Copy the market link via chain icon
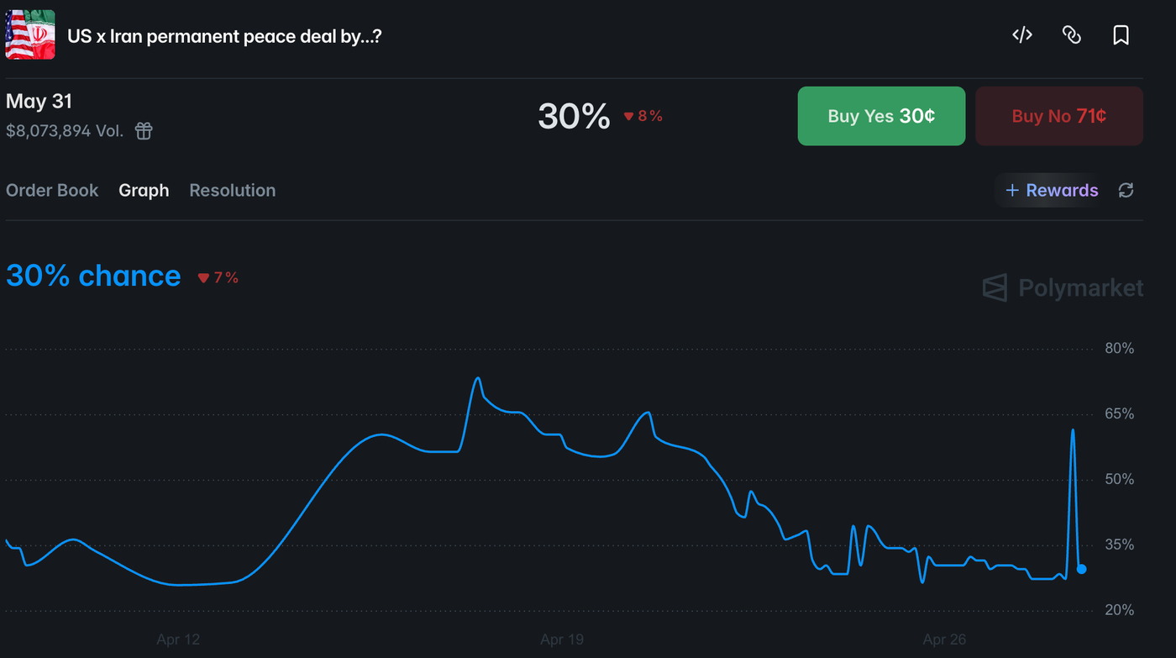Viewport: 1176px width, 658px height. pos(1071,34)
